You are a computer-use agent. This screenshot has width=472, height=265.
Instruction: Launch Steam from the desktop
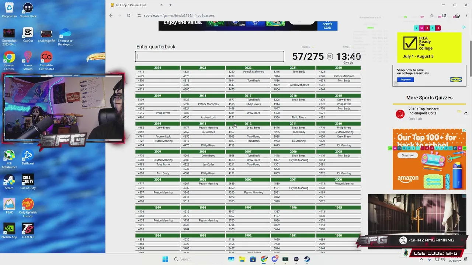(x=9, y=182)
